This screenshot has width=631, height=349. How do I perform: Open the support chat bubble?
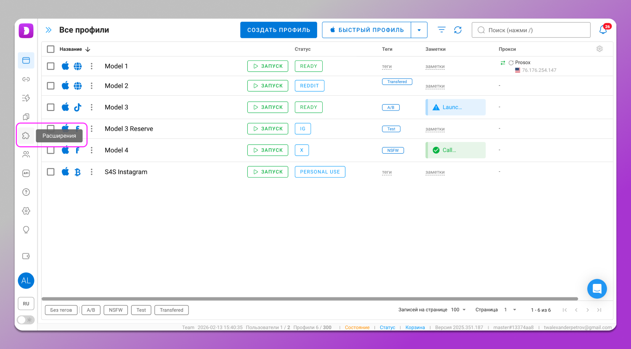click(x=597, y=289)
